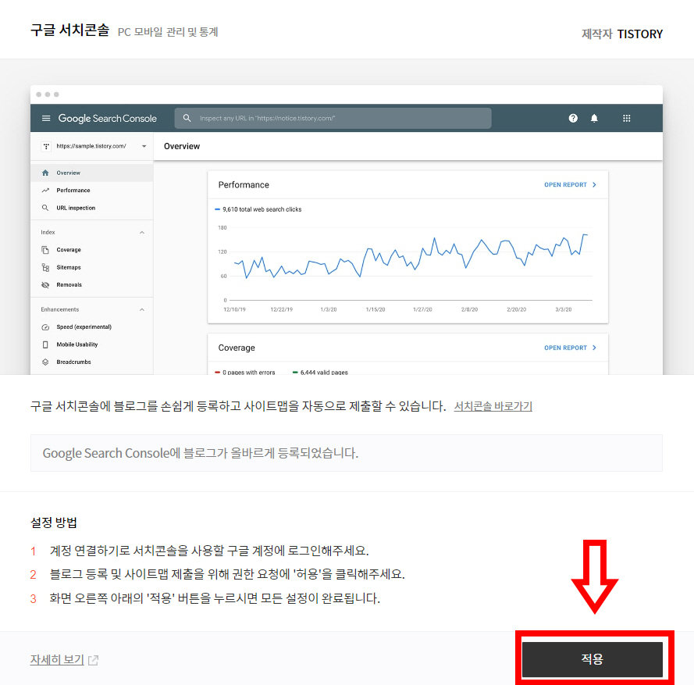Viewport: 694px width, 685px height.
Task: Select Performance in the sidebar
Action: point(91,191)
